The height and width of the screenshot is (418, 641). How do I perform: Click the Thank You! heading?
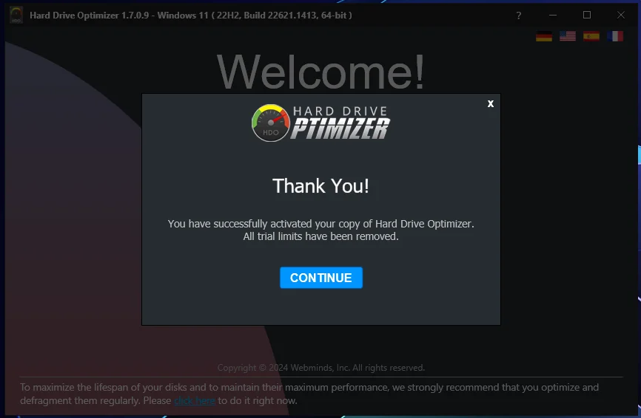coord(321,186)
